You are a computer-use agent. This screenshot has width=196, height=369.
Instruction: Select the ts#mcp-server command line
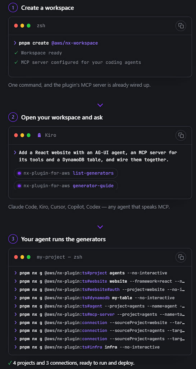pyautogui.click(x=100, y=314)
